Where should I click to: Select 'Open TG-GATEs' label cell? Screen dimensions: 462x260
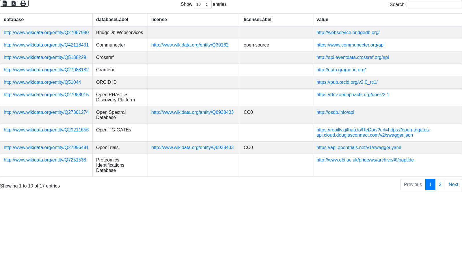tap(120, 133)
